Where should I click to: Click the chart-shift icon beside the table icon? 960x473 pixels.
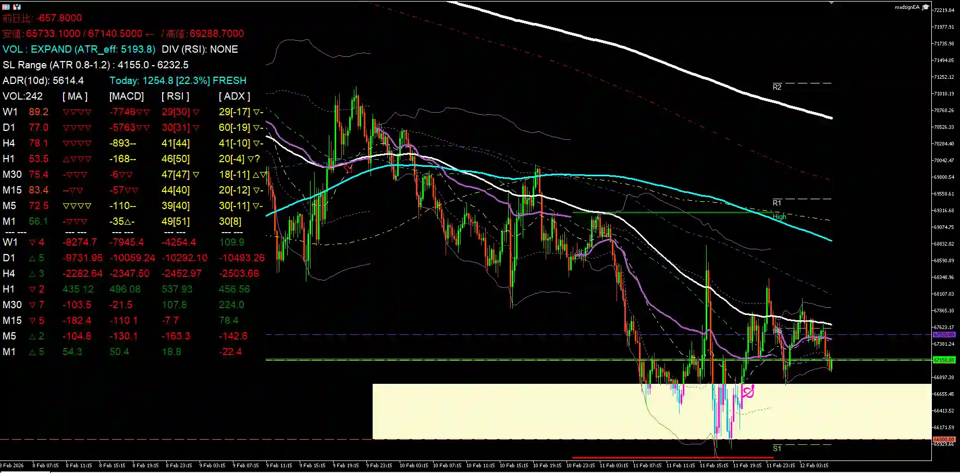tap(16, 7)
